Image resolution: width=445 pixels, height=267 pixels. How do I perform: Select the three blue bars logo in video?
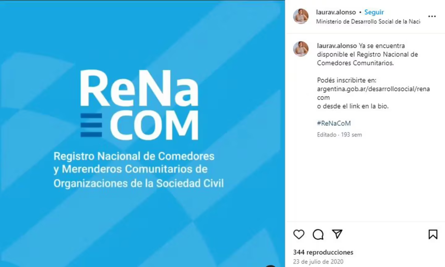coord(91,125)
